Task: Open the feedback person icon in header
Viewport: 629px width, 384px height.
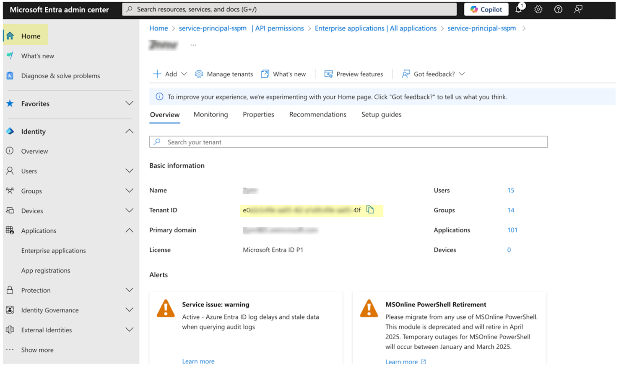Action: (578, 10)
